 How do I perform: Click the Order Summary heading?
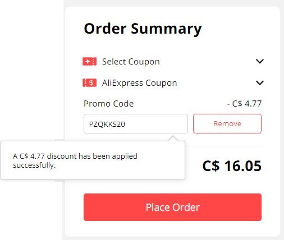coord(143,29)
